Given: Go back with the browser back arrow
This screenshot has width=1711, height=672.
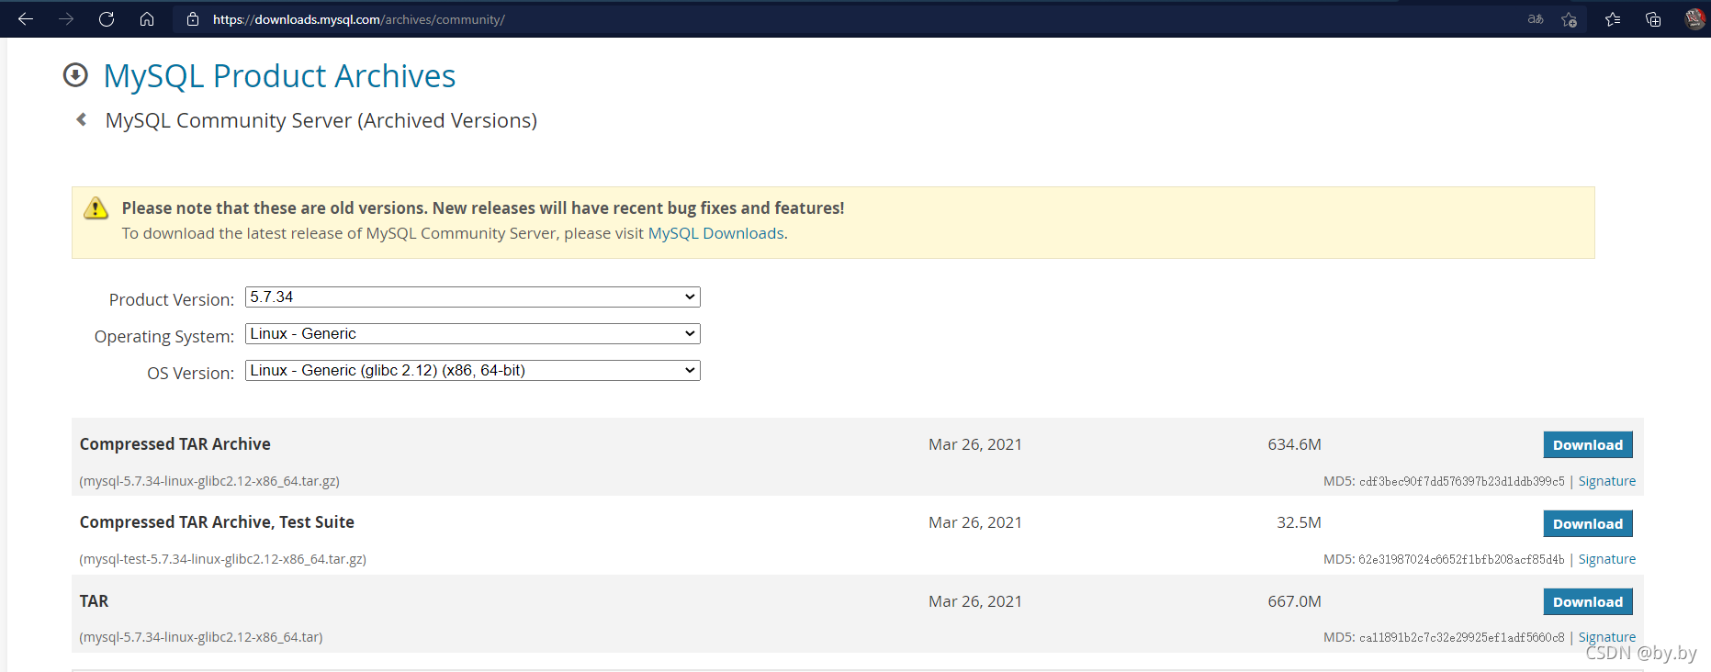Looking at the screenshot, I should [26, 19].
